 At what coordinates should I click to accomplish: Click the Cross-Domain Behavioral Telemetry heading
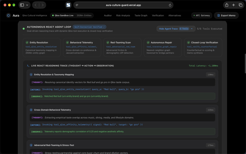point(52,110)
